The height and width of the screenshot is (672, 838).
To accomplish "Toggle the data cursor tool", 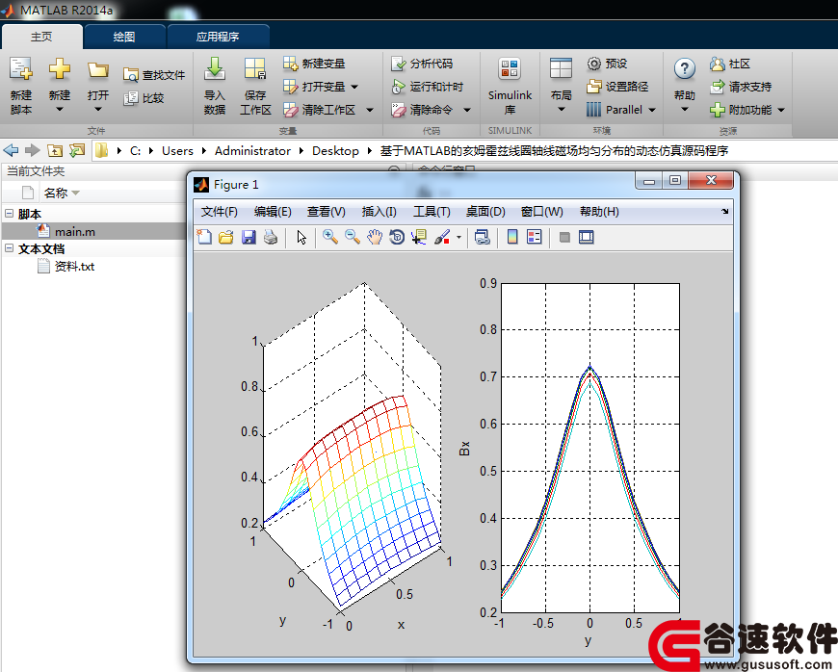I will coord(418,237).
